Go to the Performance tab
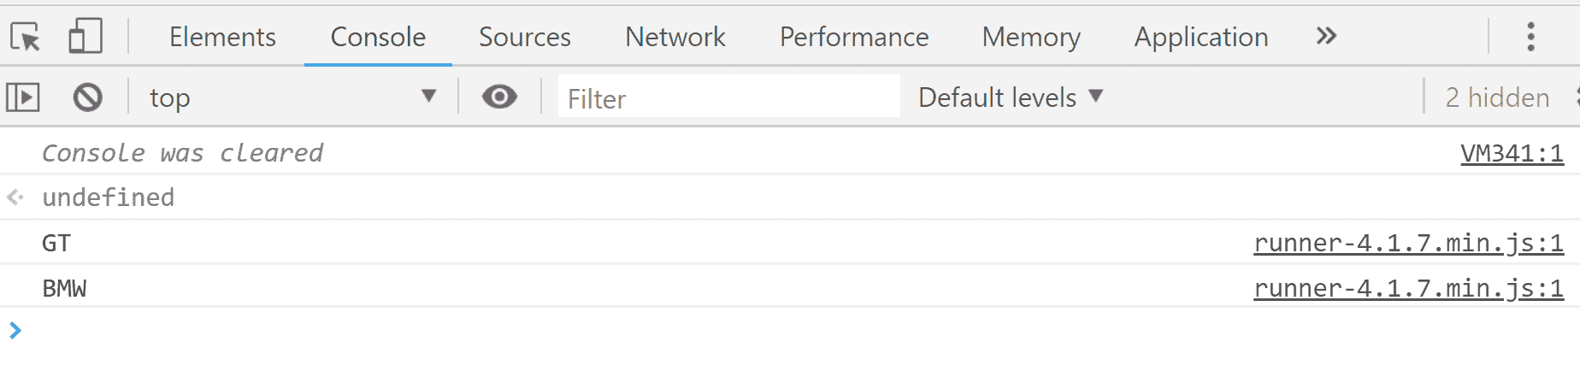 click(x=854, y=37)
